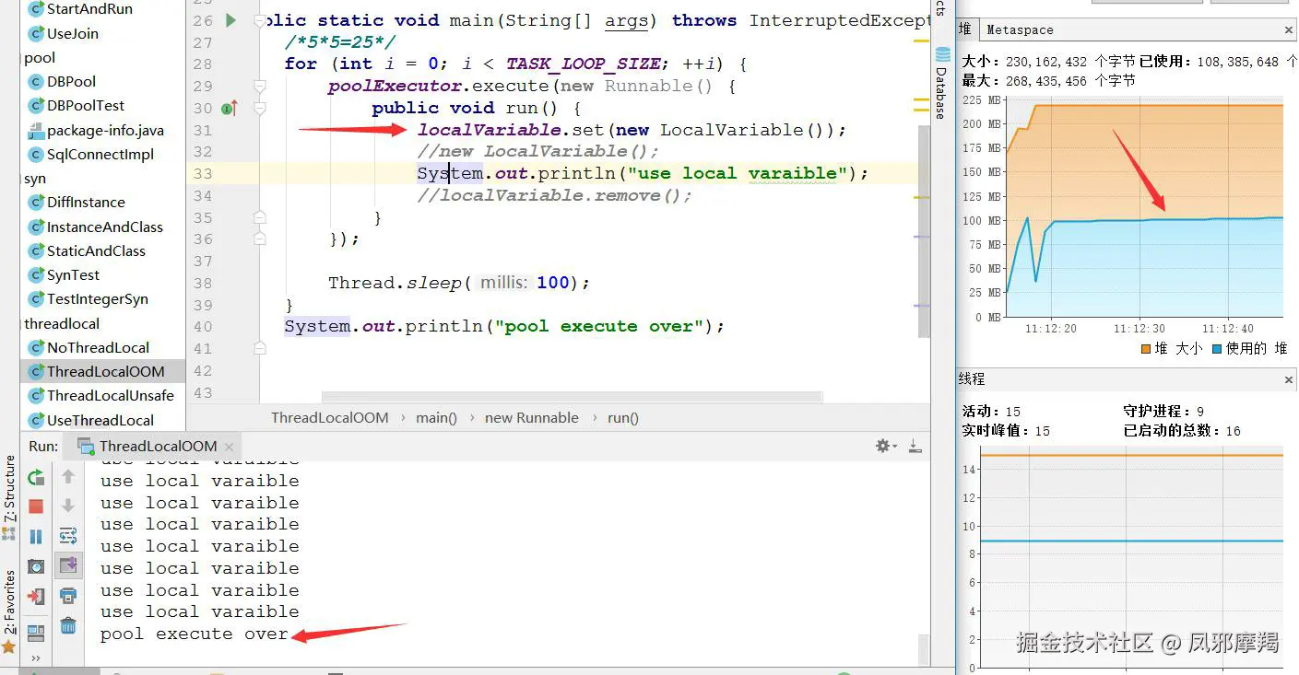Click the override gutter icon at line 30
The image size is (1299, 675).
click(230, 108)
